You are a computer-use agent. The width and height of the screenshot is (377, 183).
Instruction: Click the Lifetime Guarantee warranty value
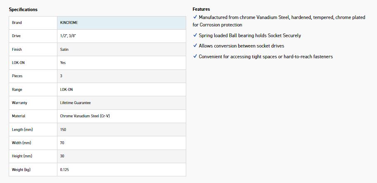pyautogui.click(x=75, y=103)
